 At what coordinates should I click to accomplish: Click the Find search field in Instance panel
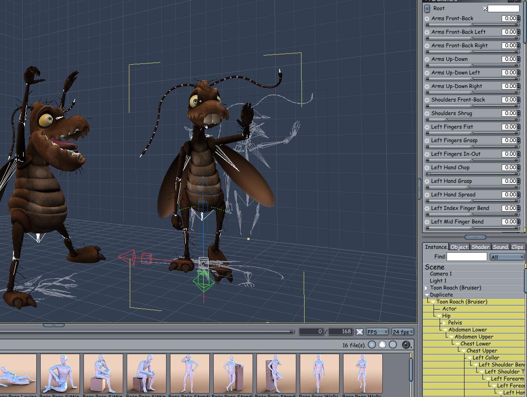click(x=466, y=257)
